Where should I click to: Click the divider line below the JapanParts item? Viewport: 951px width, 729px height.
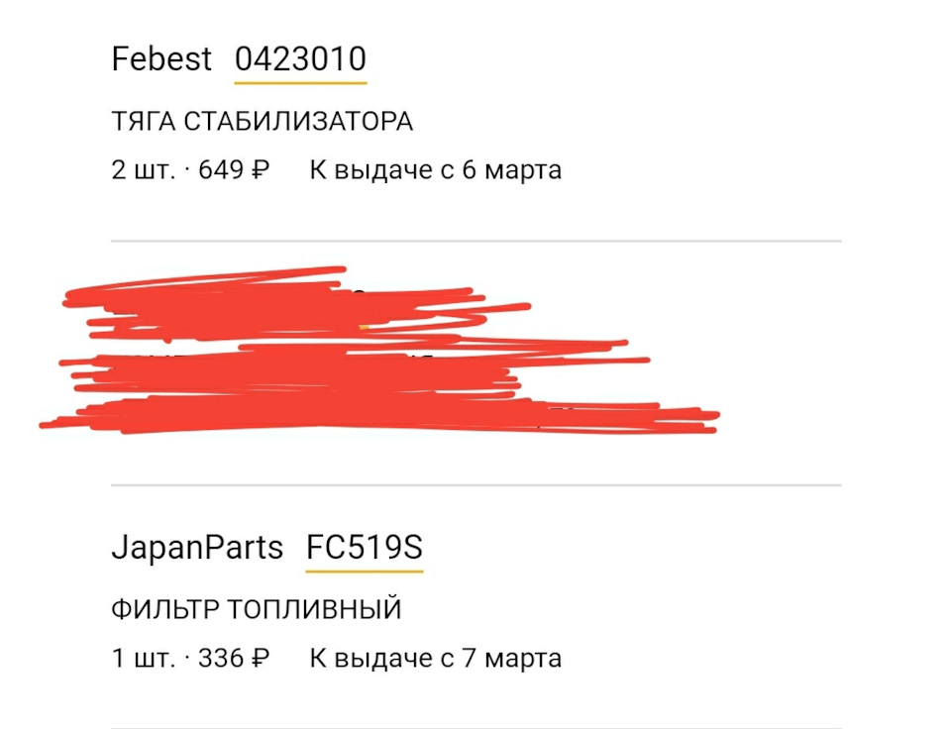[475, 727]
